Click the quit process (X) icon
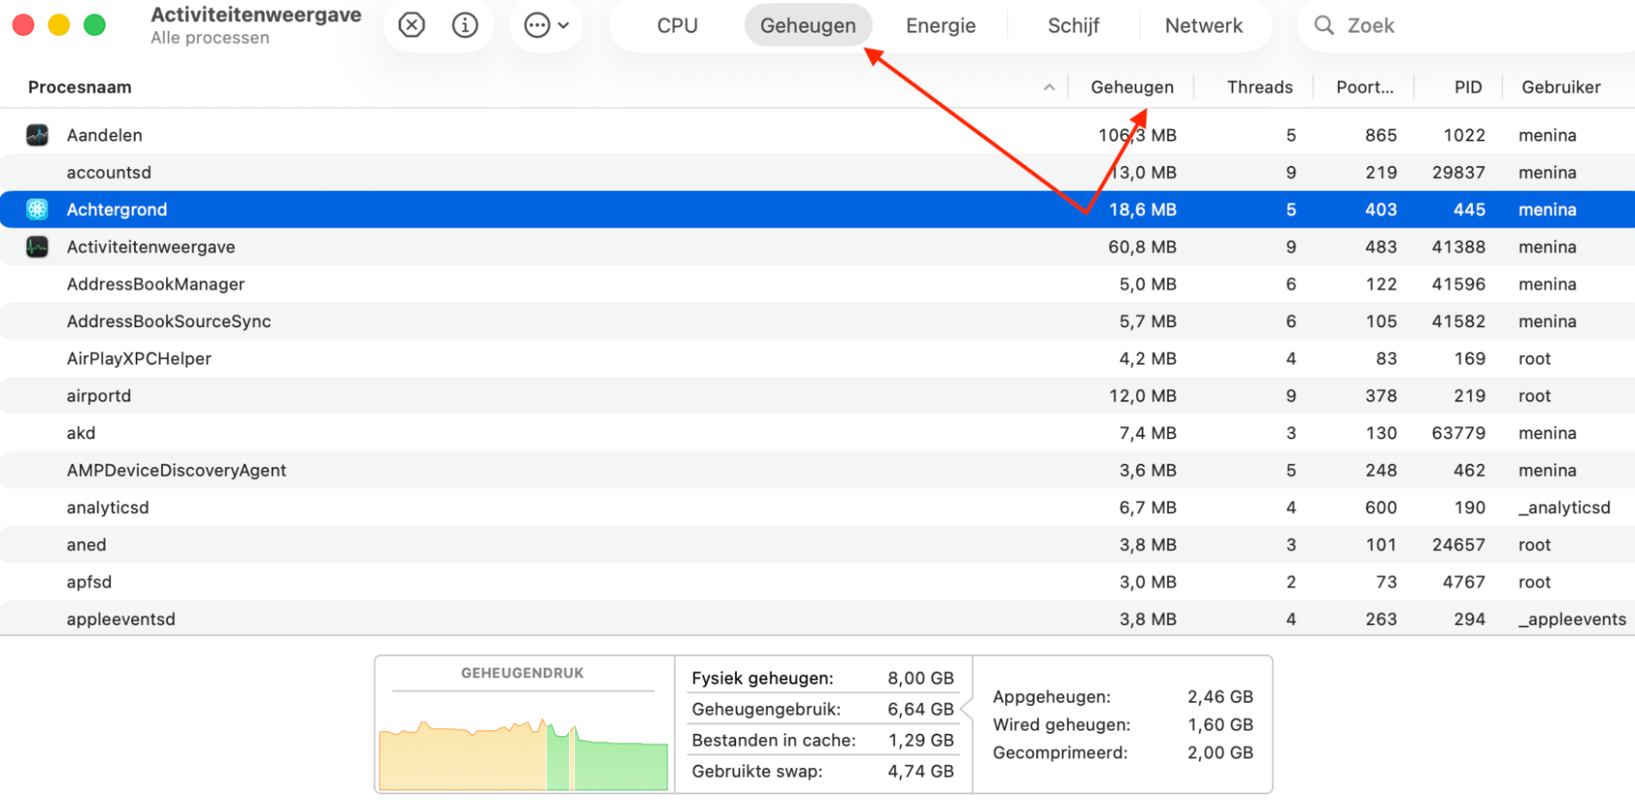 pos(411,25)
